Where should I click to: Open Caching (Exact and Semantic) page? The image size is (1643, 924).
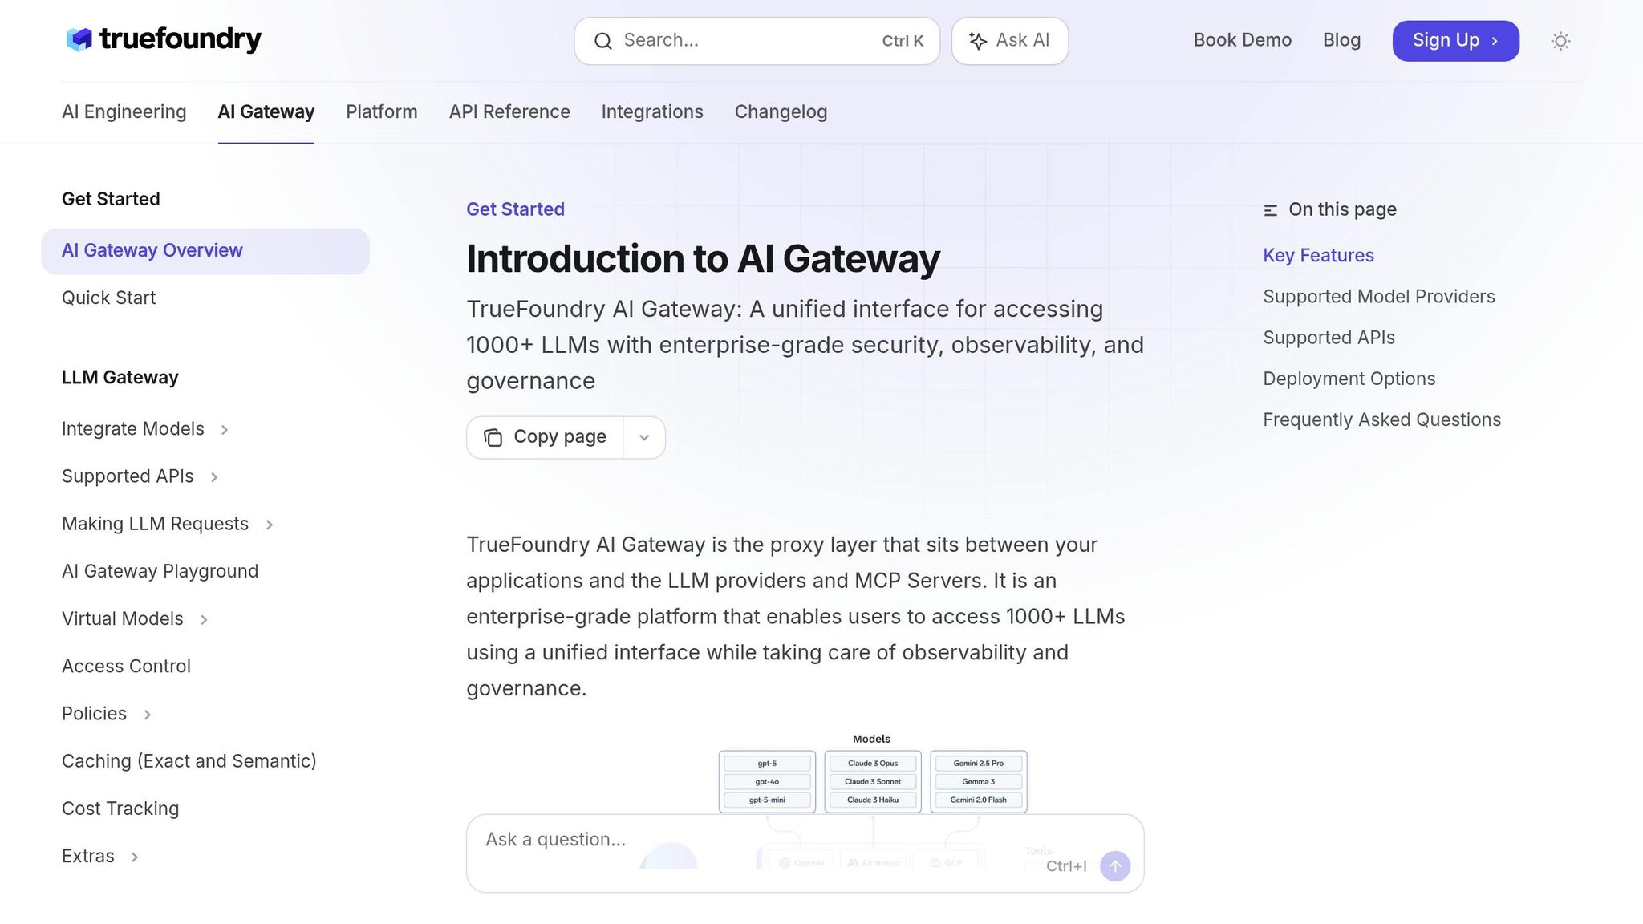[189, 761]
